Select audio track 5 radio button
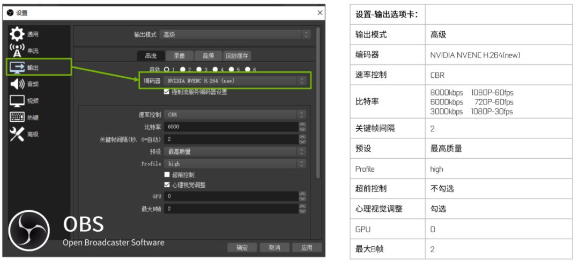The image size is (579, 265). [231, 69]
